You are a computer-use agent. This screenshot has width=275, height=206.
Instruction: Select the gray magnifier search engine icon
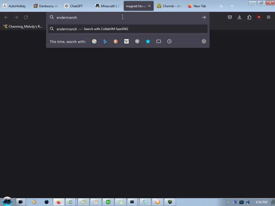tap(137, 41)
